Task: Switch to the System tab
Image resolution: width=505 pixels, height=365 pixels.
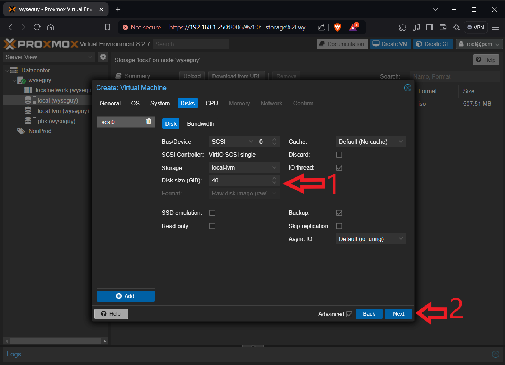Action: click(x=160, y=103)
